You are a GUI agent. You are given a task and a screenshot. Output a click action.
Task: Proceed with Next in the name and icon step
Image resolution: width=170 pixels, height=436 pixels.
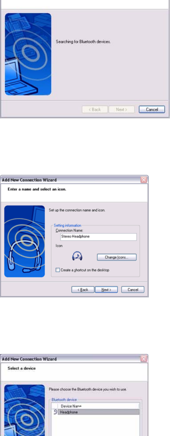[106, 290]
